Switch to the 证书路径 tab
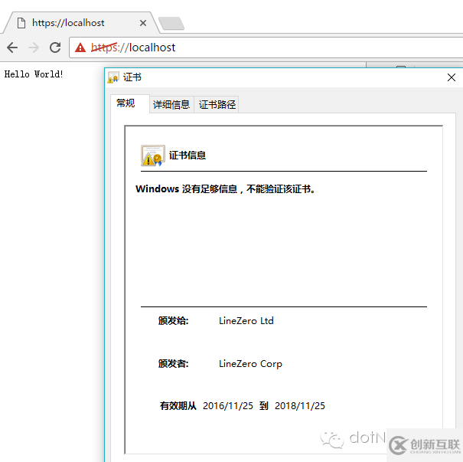The width and height of the screenshot is (463, 462). pyautogui.click(x=217, y=104)
